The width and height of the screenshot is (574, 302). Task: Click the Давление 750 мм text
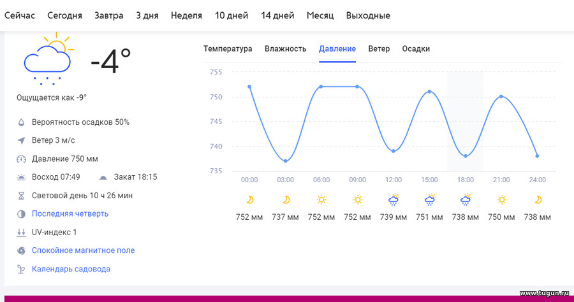point(65,159)
